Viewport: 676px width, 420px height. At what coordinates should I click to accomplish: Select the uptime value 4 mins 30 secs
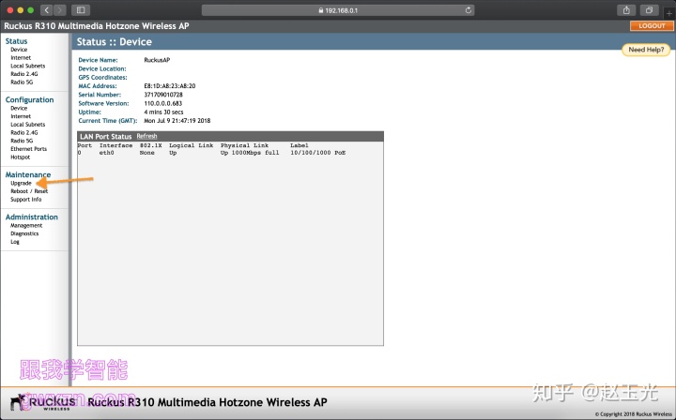click(163, 112)
